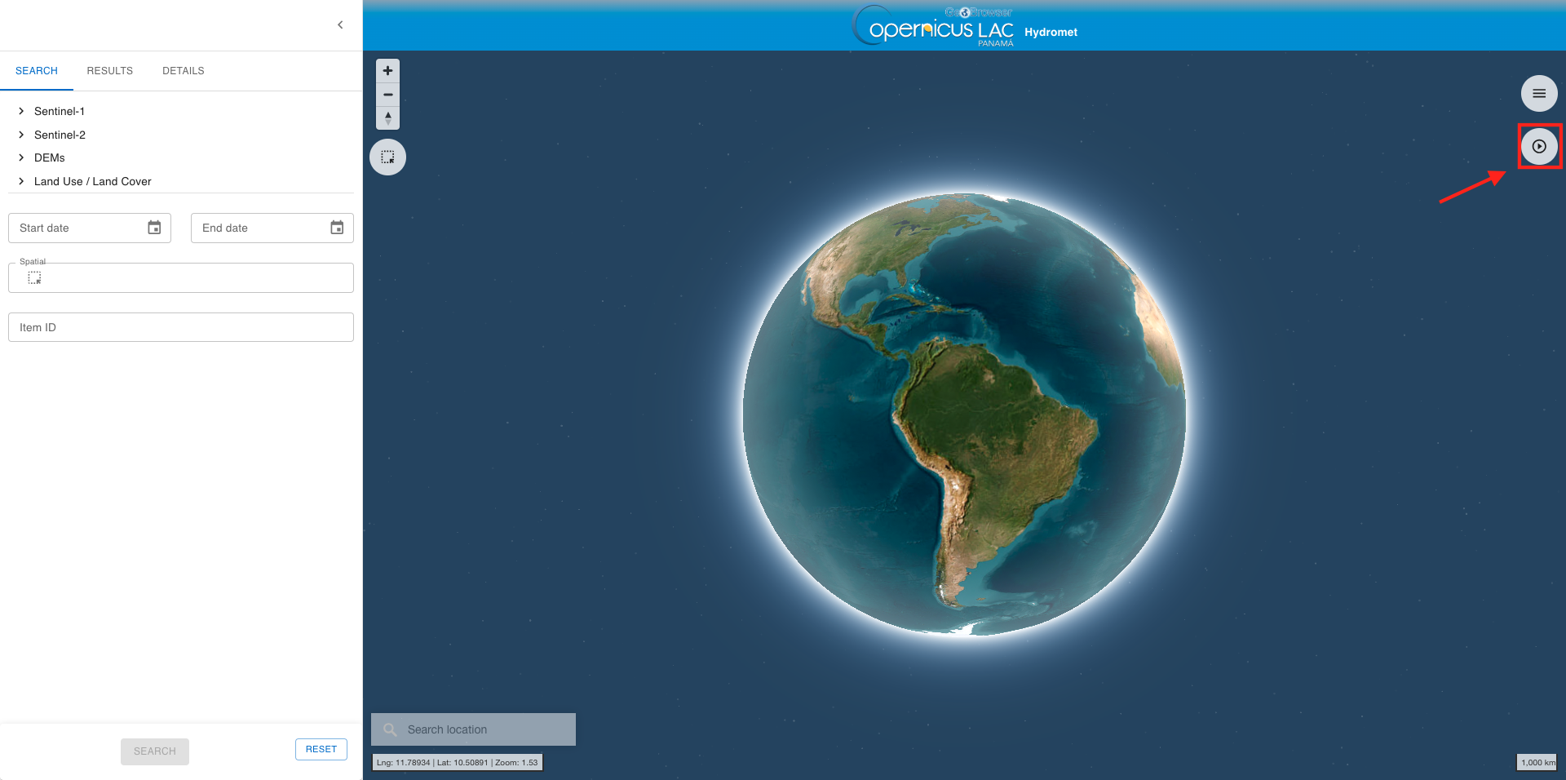Collapse the left sidebar panel

(x=340, y=25)
